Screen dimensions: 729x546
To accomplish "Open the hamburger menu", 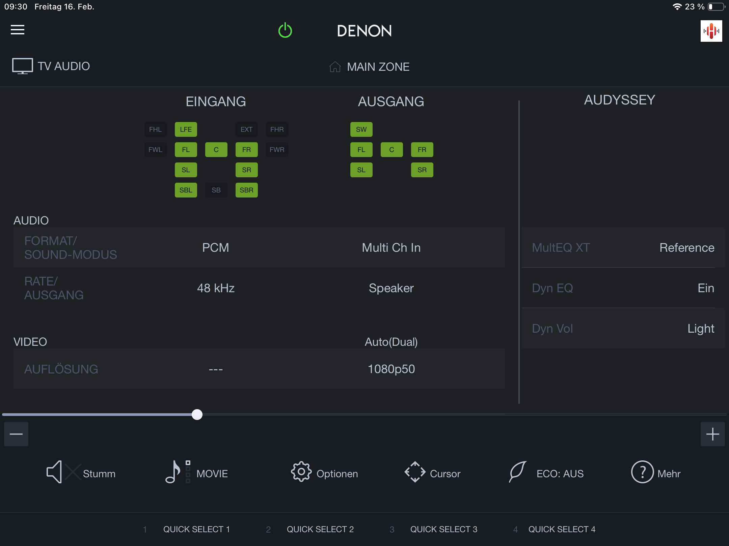I will coord(18,30).
